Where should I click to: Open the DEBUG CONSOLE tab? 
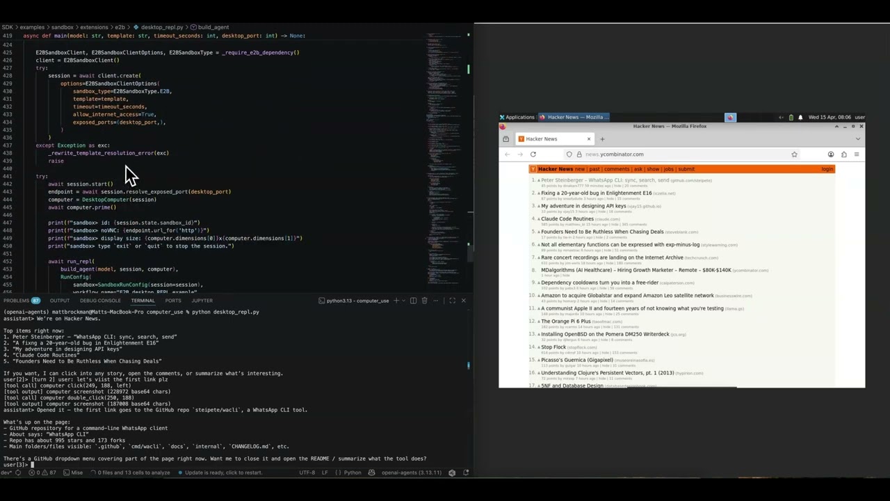99,301
